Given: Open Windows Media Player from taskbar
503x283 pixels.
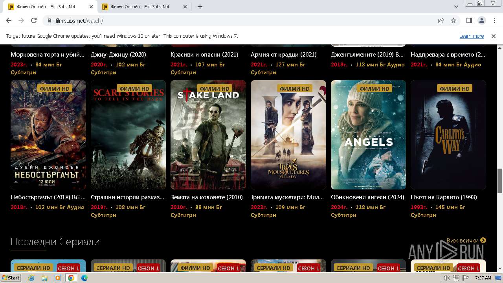Looking at the screenshot, I should (58, 278).
